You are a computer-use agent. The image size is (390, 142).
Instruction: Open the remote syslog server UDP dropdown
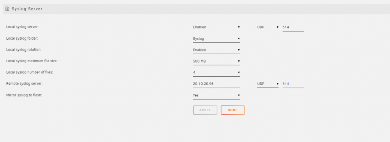click(268, 84)
